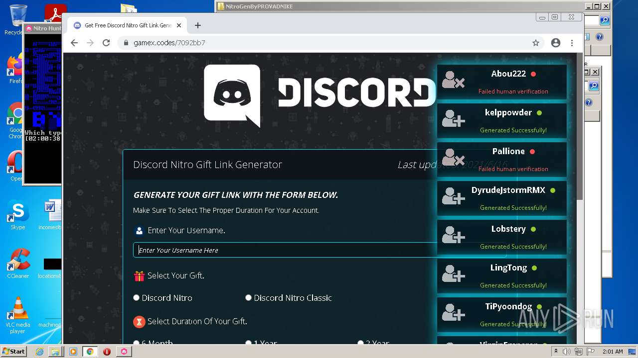The image size is (638, 358).
Task: Click the TiPyoondog username entry
Action: [x=508, y=307]
